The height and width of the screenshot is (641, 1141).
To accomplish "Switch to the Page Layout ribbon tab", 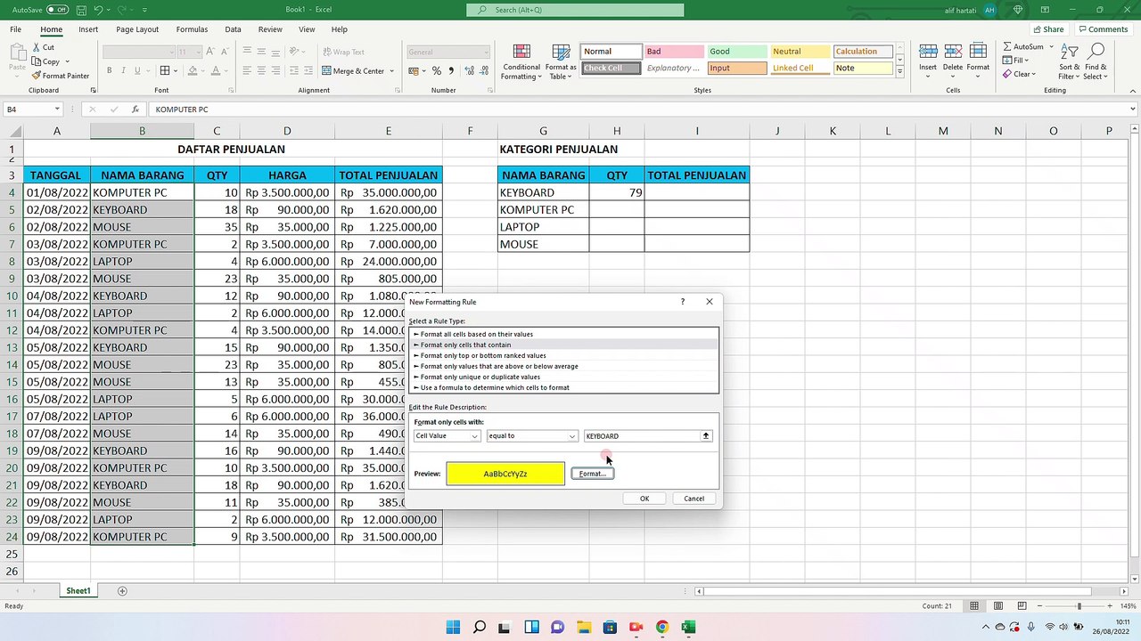I will pyautogui.click(x=137, y=29).
